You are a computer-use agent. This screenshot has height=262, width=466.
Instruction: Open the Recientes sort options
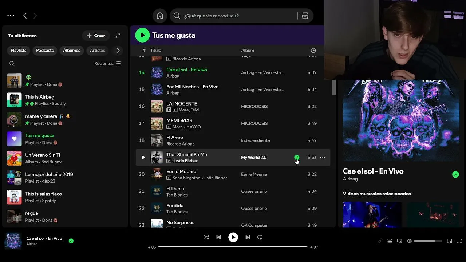[107, 64]
